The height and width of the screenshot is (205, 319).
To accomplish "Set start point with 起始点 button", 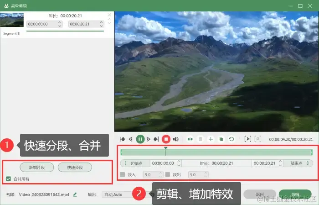I will [x=135, y=163].
